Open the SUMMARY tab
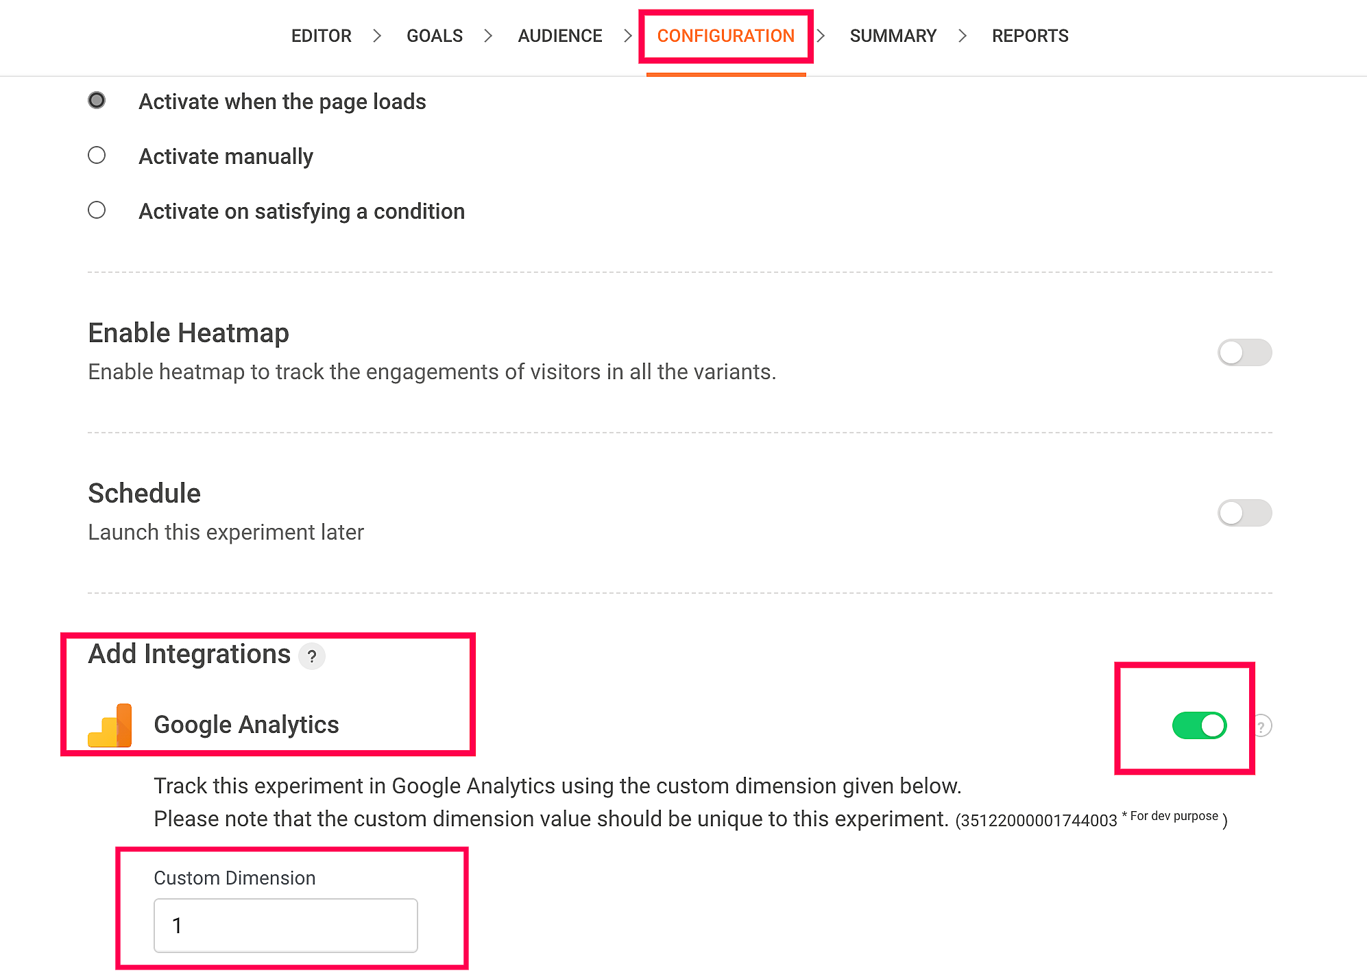1367x975 pixels. point(893,36)
